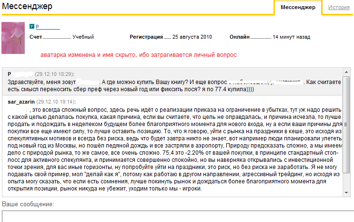354x222 pixels.
Task: Click the Счет label
Action: (x=36, y=37)
